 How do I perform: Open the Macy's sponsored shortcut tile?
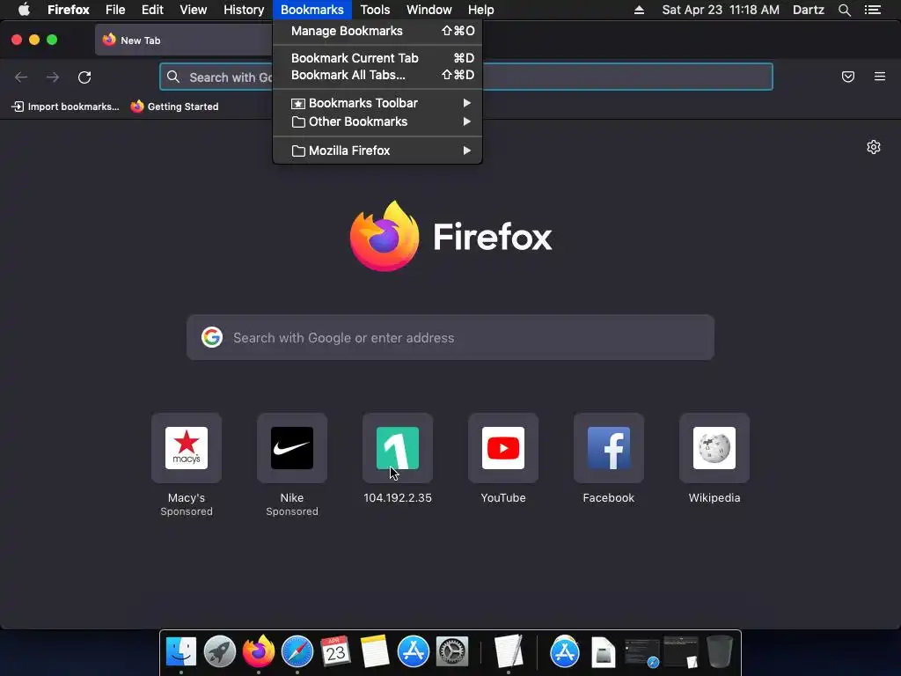click(187, 448)
